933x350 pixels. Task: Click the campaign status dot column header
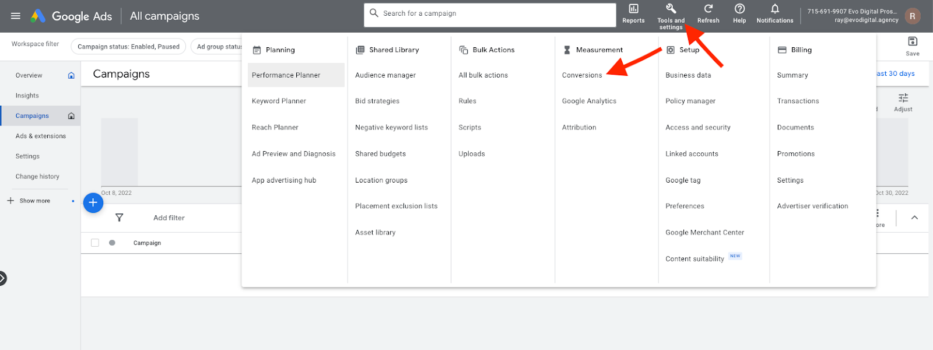[x=112, y=243]
